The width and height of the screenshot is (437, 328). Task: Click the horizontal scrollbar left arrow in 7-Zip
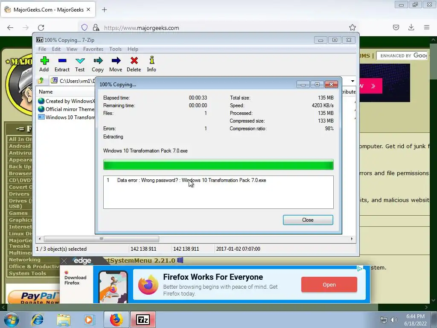tap(40, 239)
